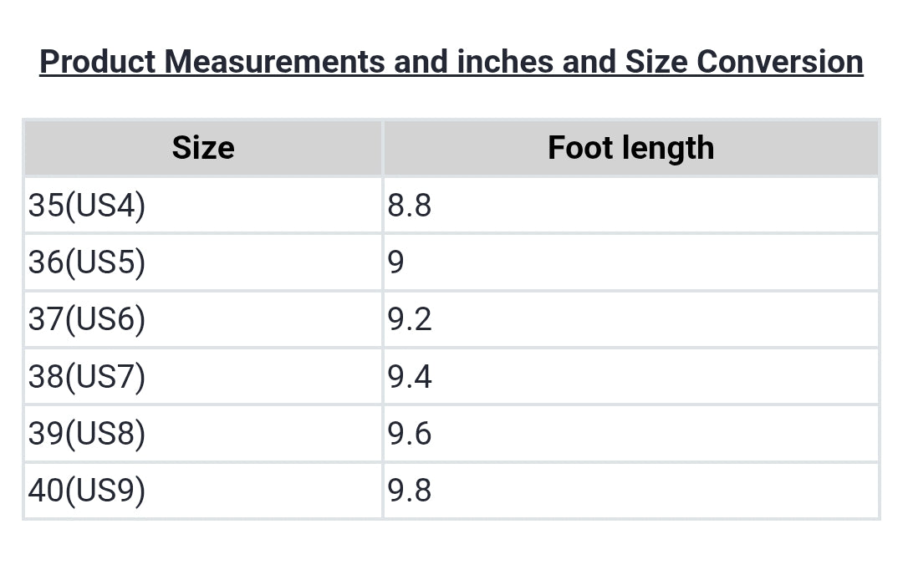Click the 38(US7) size cell

click(x=87, y=377)
